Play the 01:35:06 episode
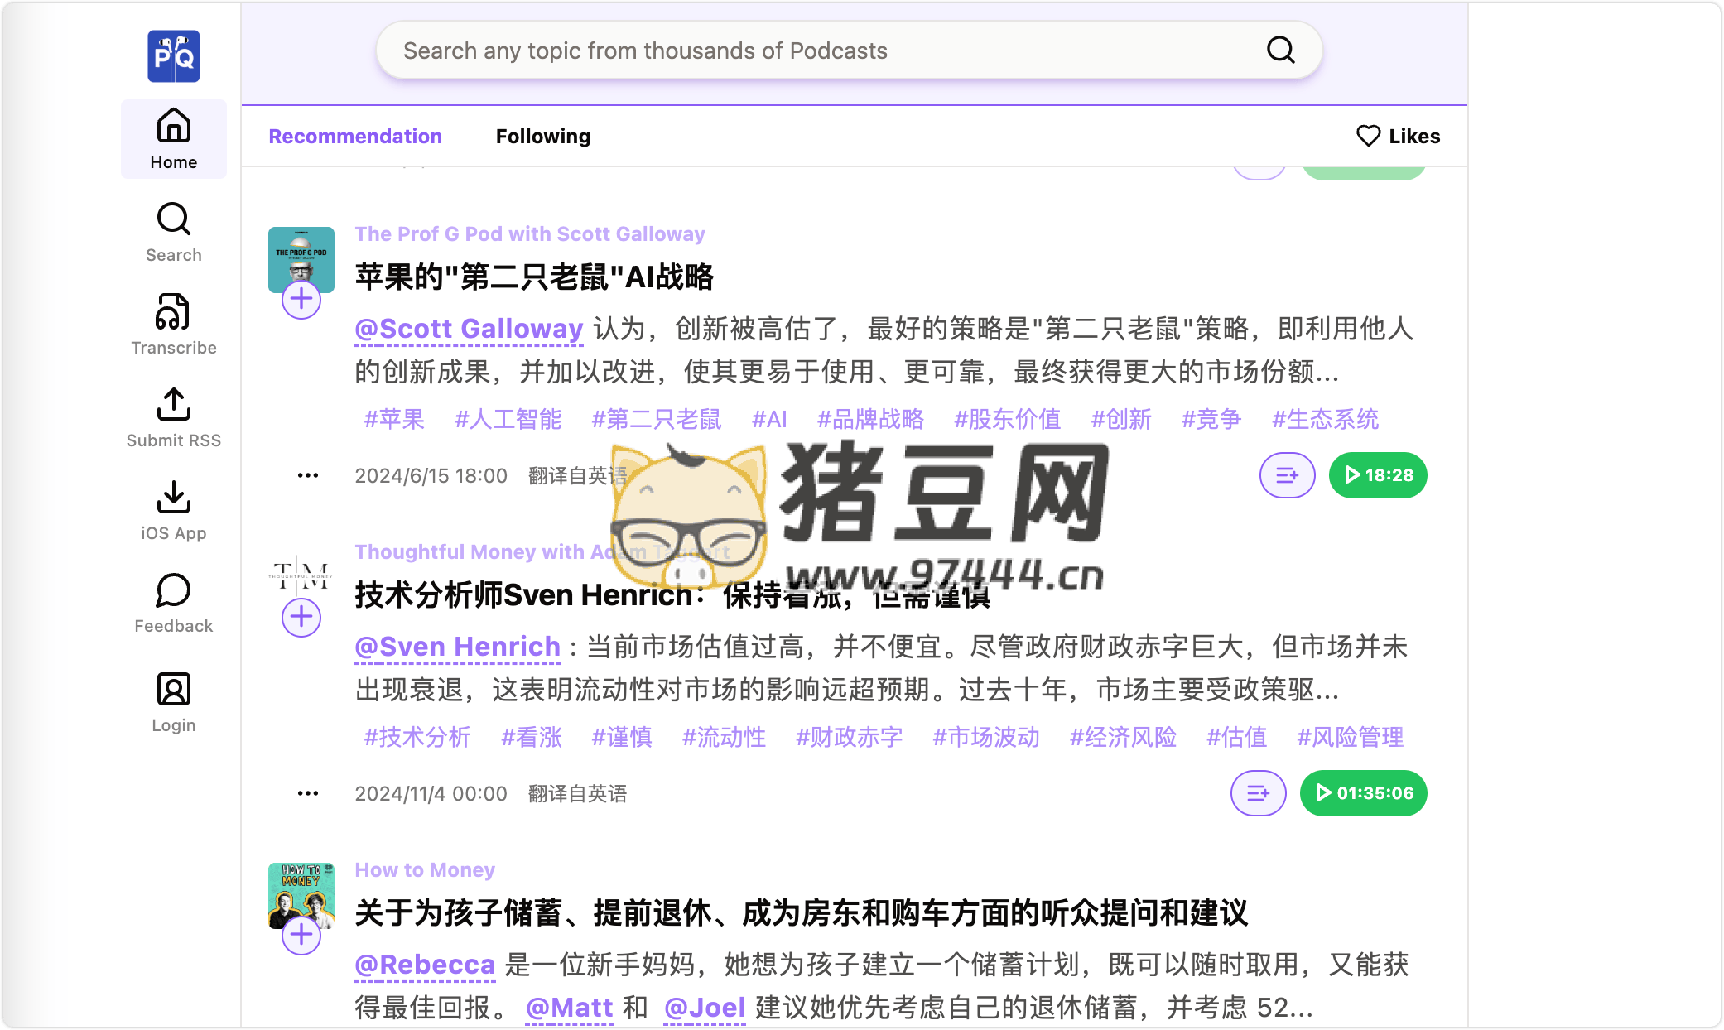The image size is (1724, 1030). (x=1363, y=793)
